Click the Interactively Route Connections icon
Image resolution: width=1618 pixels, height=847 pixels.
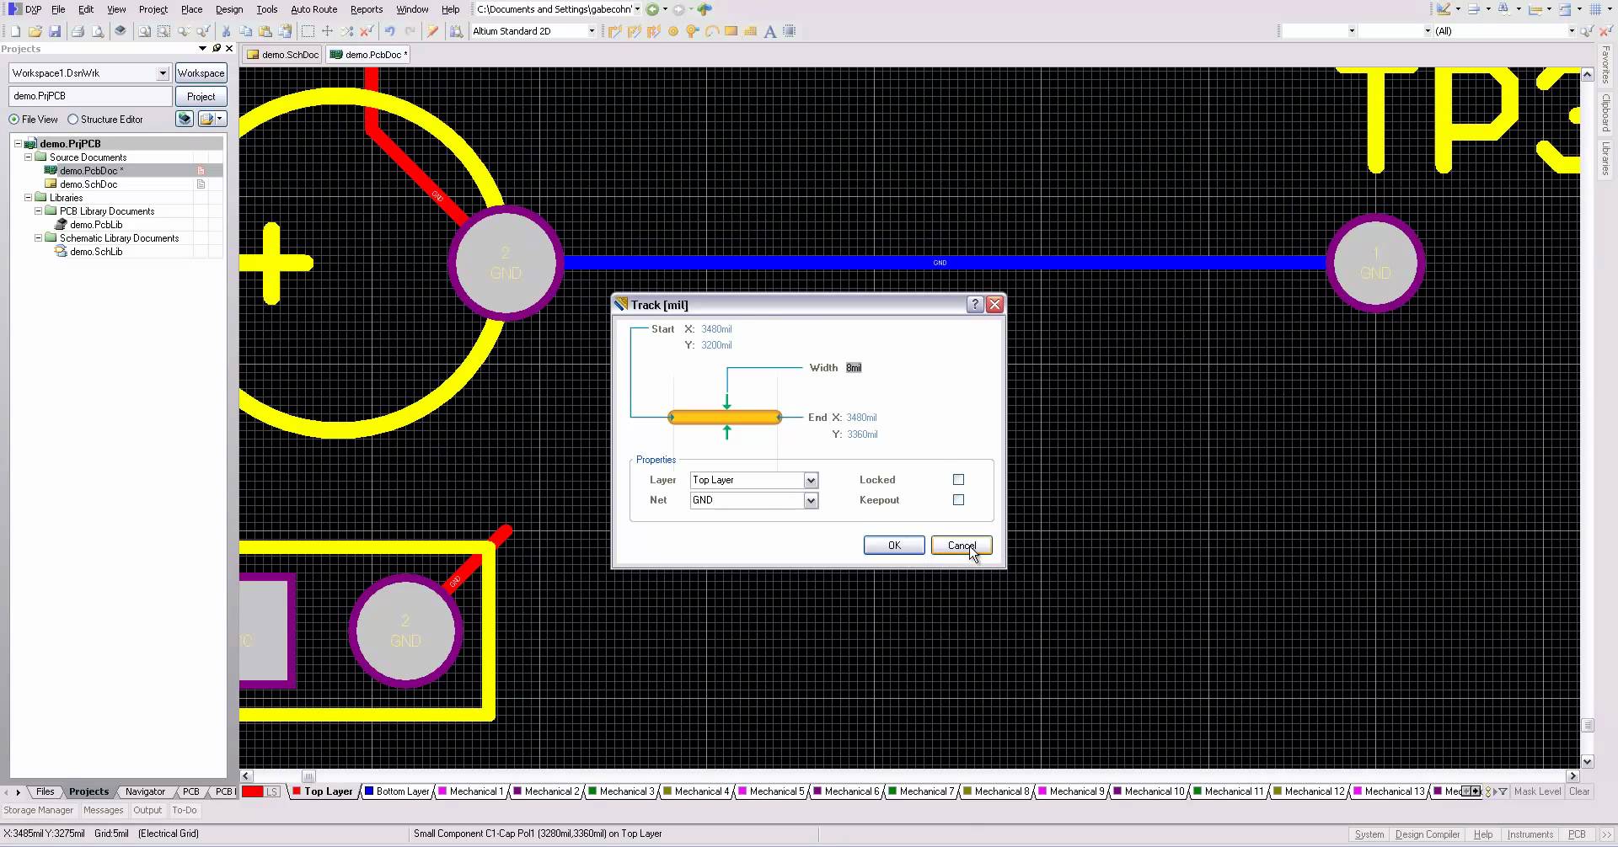tap(614, 31)
